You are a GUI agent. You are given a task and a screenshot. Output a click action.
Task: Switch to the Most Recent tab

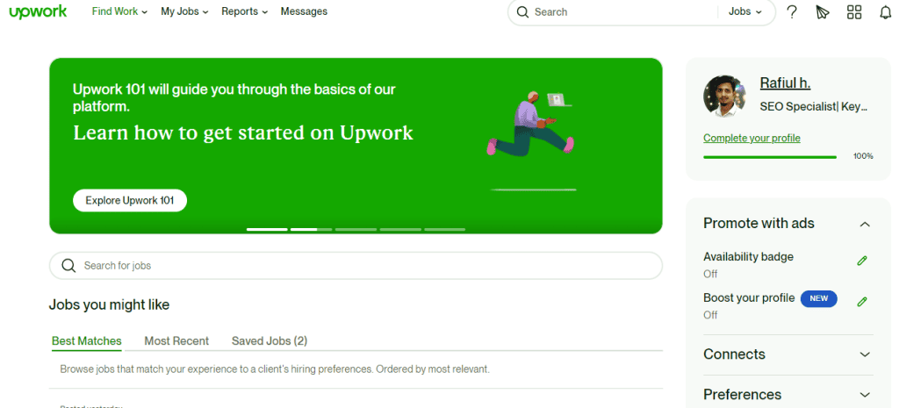tap(176, 341)
